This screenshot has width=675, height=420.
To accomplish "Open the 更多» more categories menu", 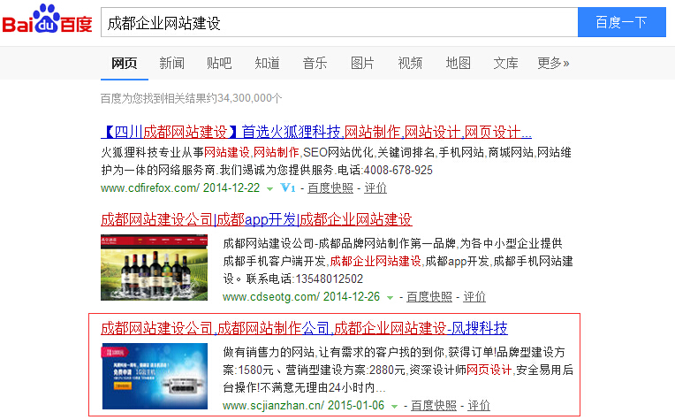I will point(553,63).
